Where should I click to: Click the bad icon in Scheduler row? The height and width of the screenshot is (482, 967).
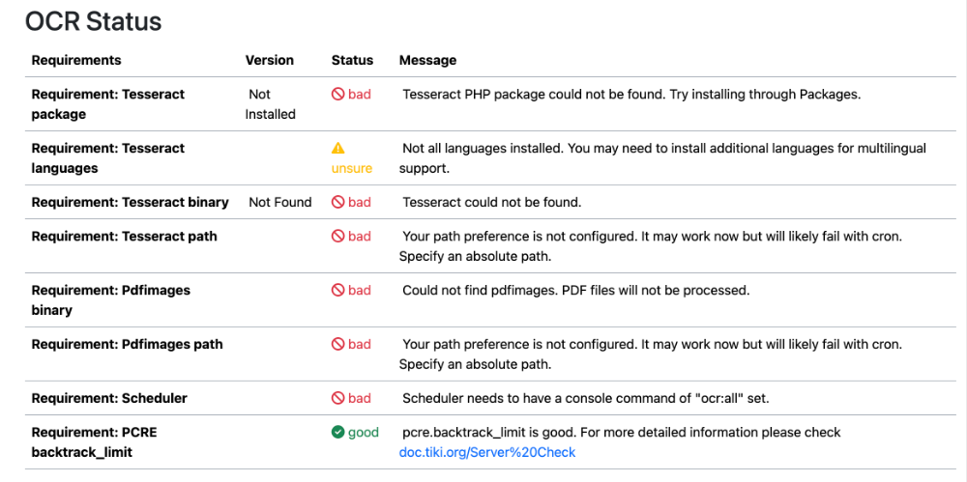click(337, 398)
